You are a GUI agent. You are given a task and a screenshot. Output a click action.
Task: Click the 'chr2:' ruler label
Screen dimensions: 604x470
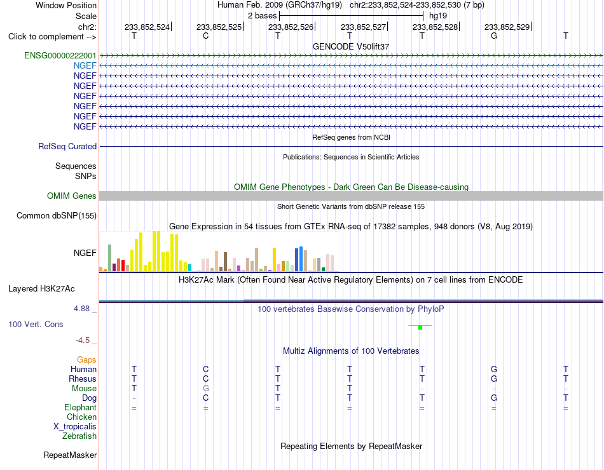click(87, 27)
